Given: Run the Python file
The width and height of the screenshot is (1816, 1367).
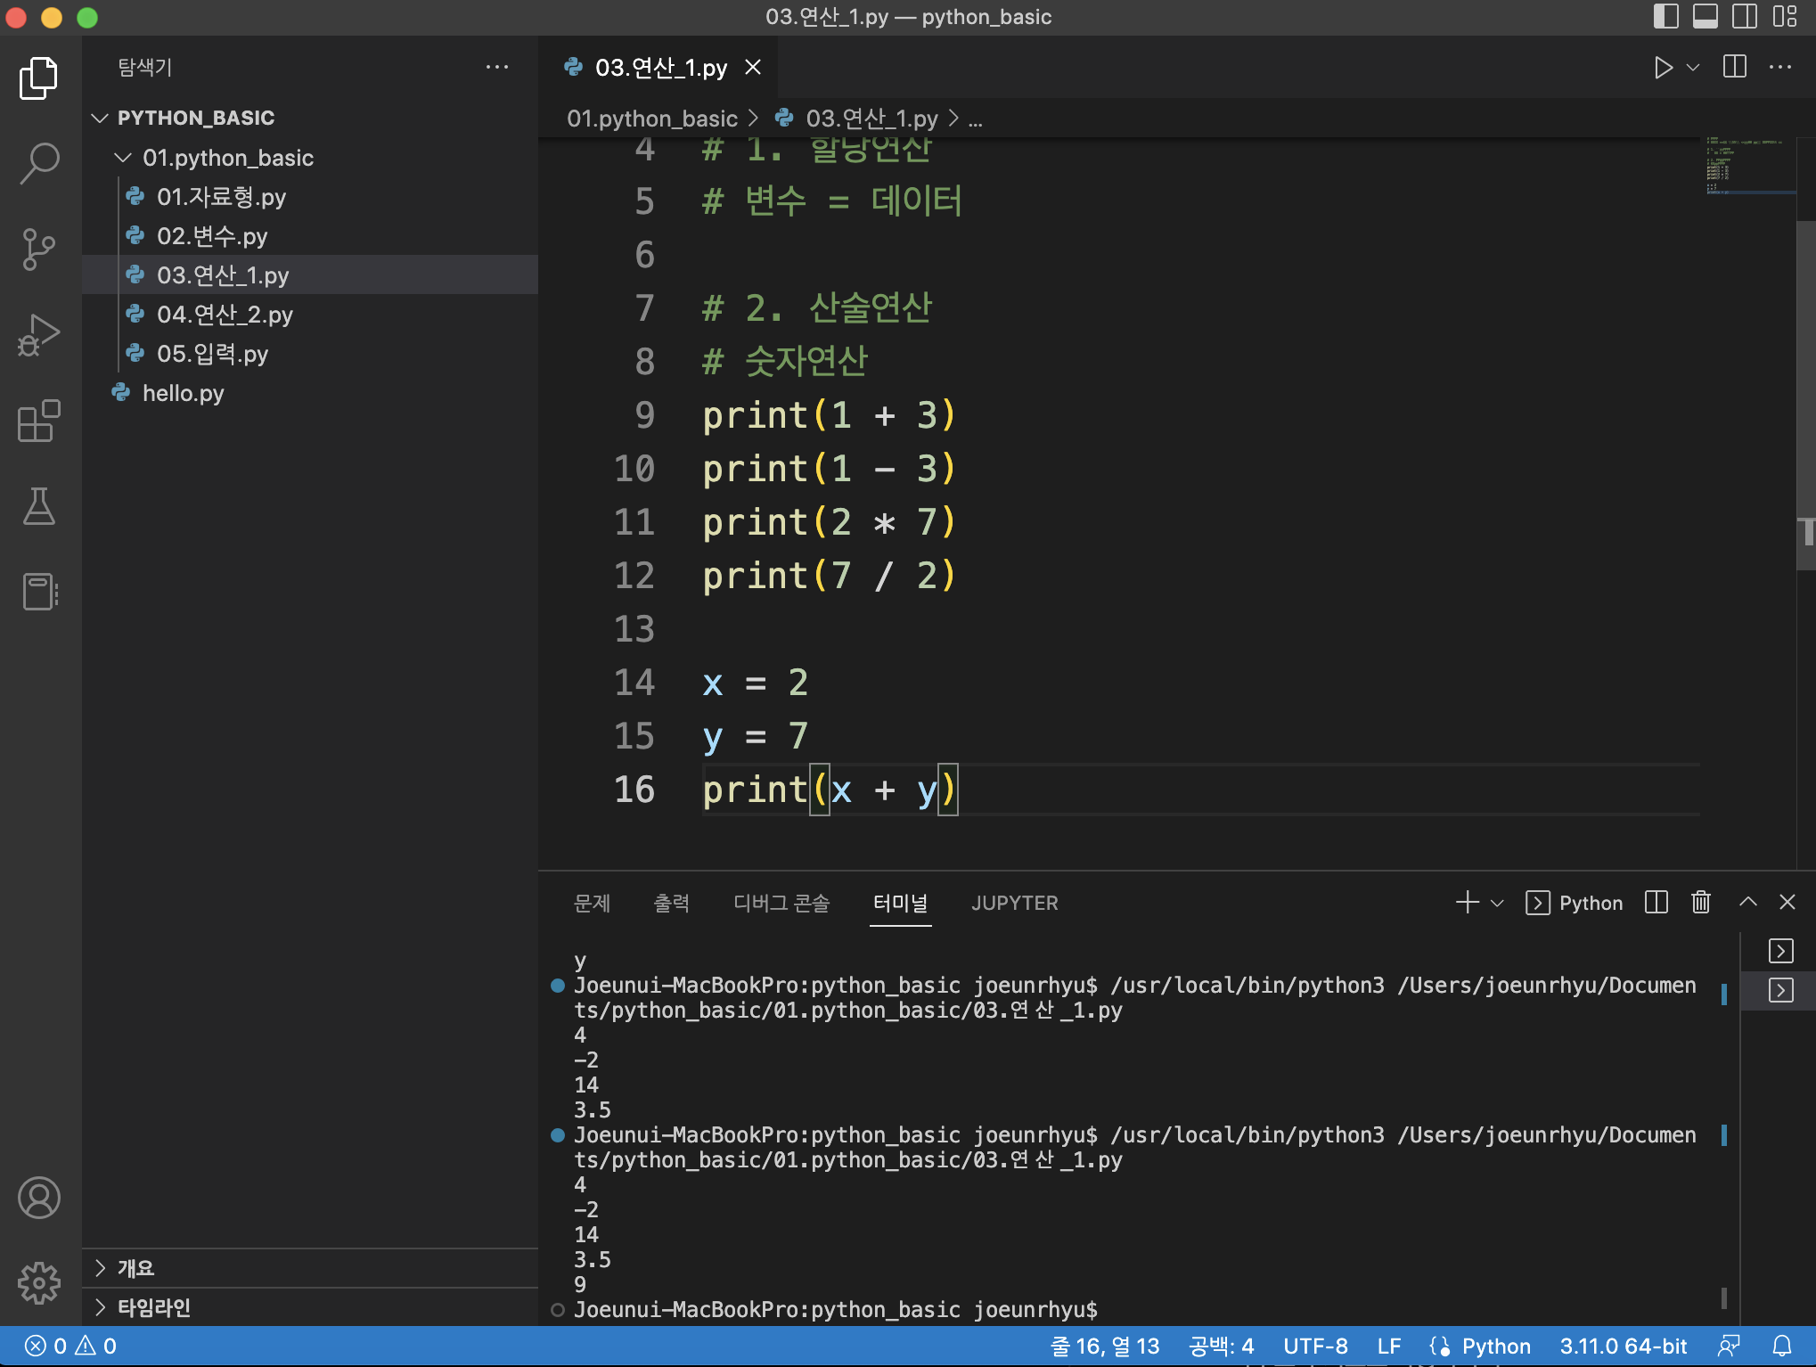Looking at the screenshot, I should coord(1663,68).
